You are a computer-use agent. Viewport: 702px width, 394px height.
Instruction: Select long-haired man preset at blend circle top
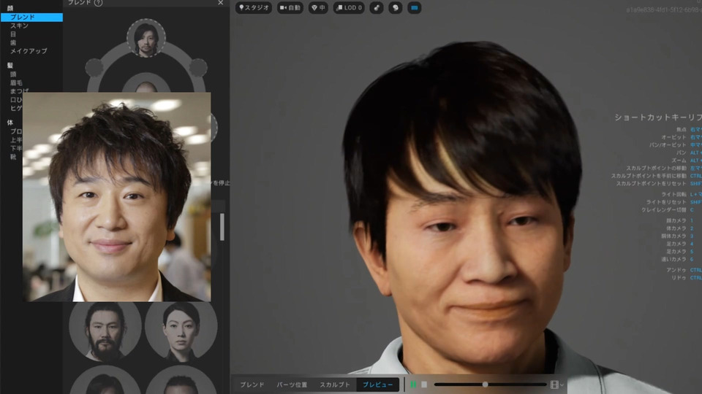tap(146, 39)
